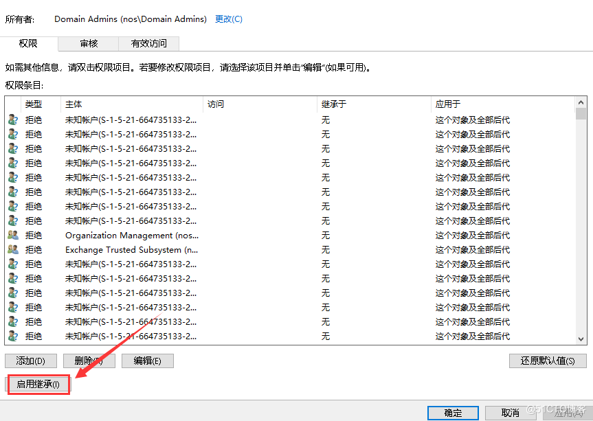Click the 应用于 column header

(502, 104)
